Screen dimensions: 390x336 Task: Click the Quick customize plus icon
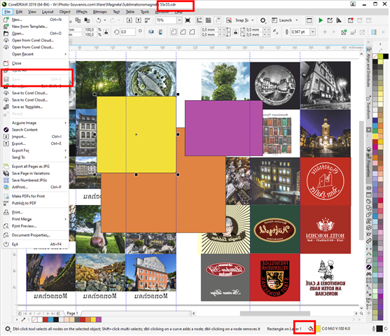(325, 31)
